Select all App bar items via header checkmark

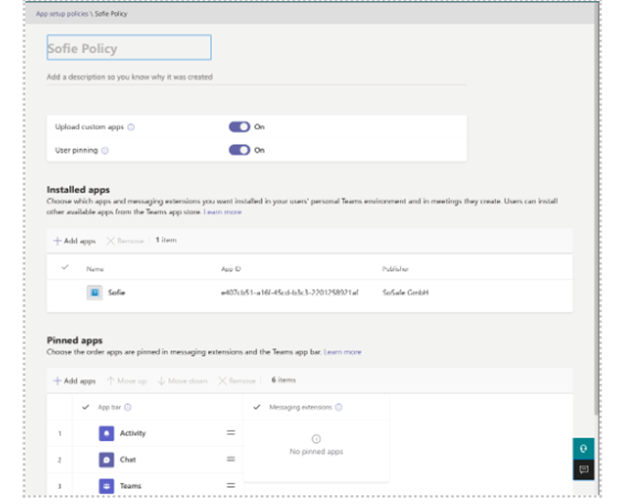click(86, 407)
